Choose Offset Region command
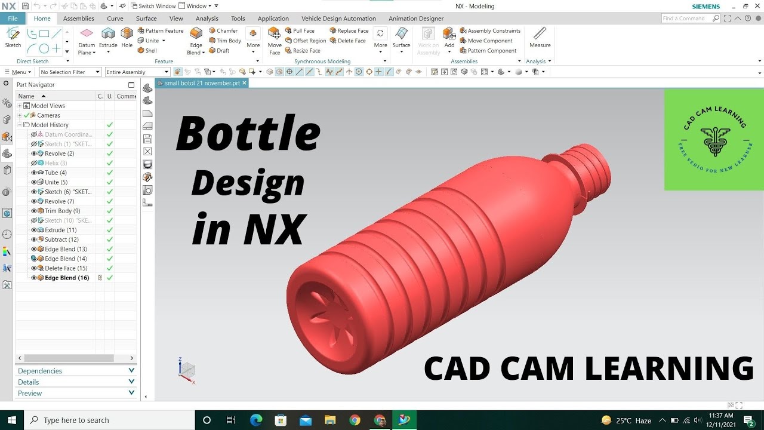764x430 pixels. (306, 41)
